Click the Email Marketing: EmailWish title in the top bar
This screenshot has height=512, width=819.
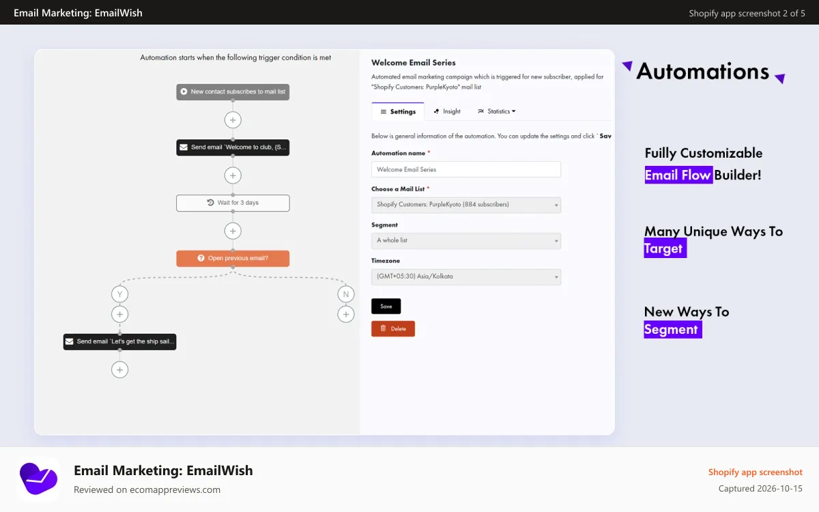coord(78,12)
